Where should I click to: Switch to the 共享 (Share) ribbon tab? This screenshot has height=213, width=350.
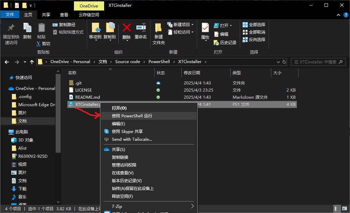pos(46,15)
